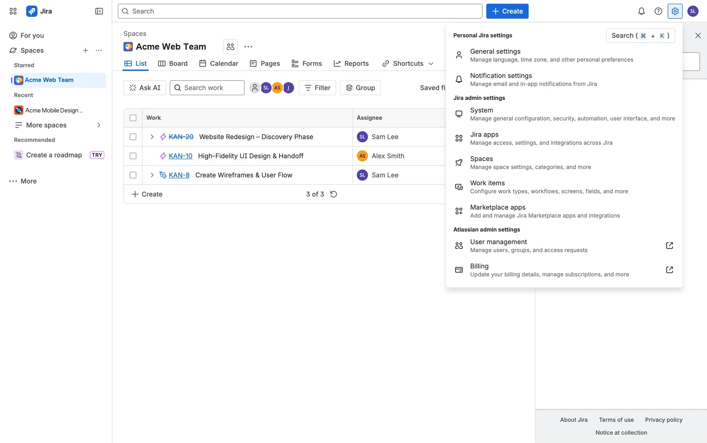Click the Jira logo
The height and width of the screenshot is (443, 707).
tap(39, 11)
